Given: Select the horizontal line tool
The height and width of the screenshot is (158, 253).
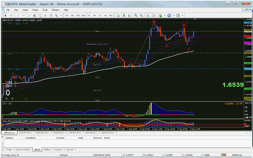Looking at the screenshot, I should click(x=23, y=15).
